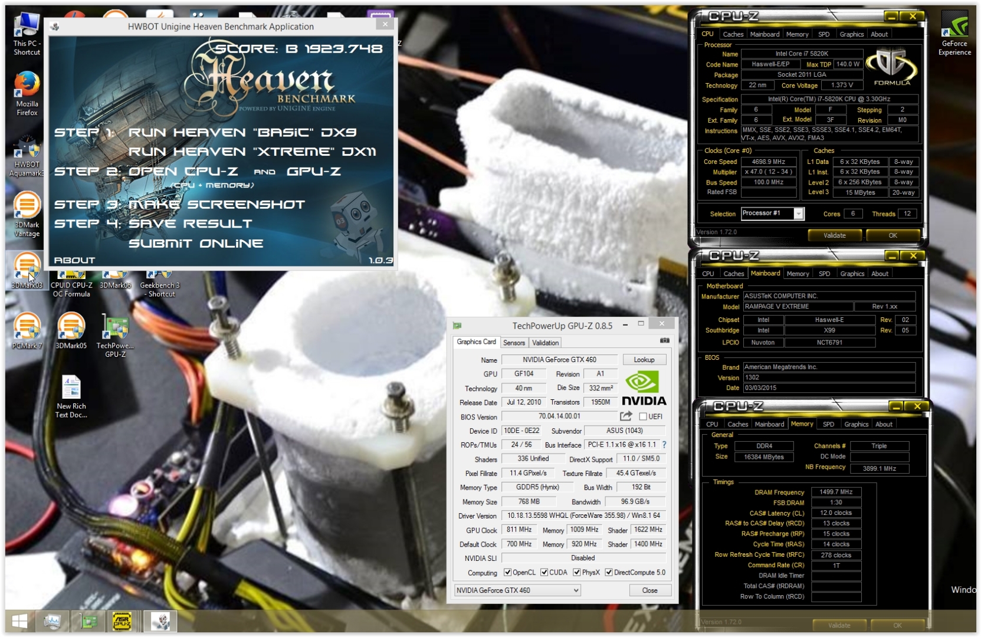Click DRAM Frequency value 1499.7 MHz
Image resolution: width=981 pixels, height=637 pixels.
pos(836,492)
